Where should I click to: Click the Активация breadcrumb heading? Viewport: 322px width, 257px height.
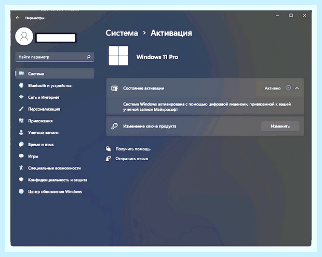[171, 33]
